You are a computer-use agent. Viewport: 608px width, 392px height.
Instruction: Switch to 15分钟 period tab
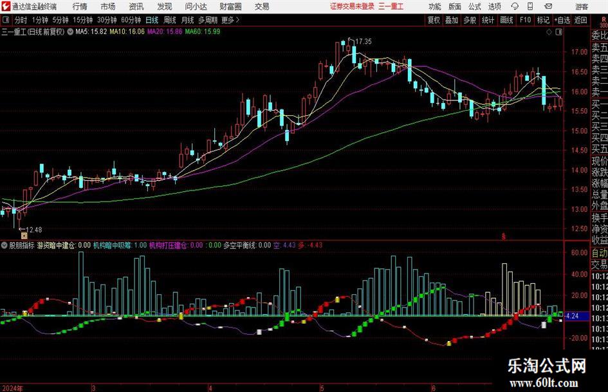click(x=82, y=20)
